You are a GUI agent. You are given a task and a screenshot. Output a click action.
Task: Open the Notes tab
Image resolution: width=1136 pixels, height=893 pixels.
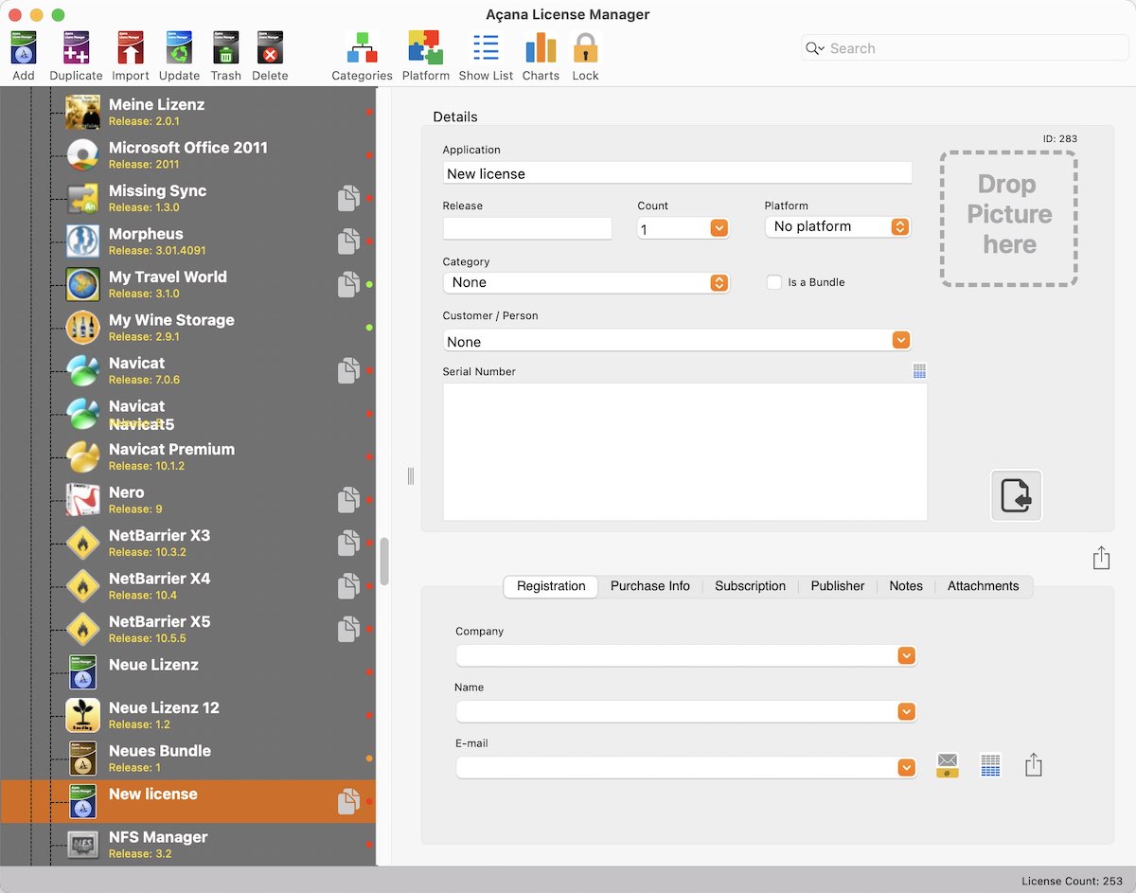[x=906, y=586]
